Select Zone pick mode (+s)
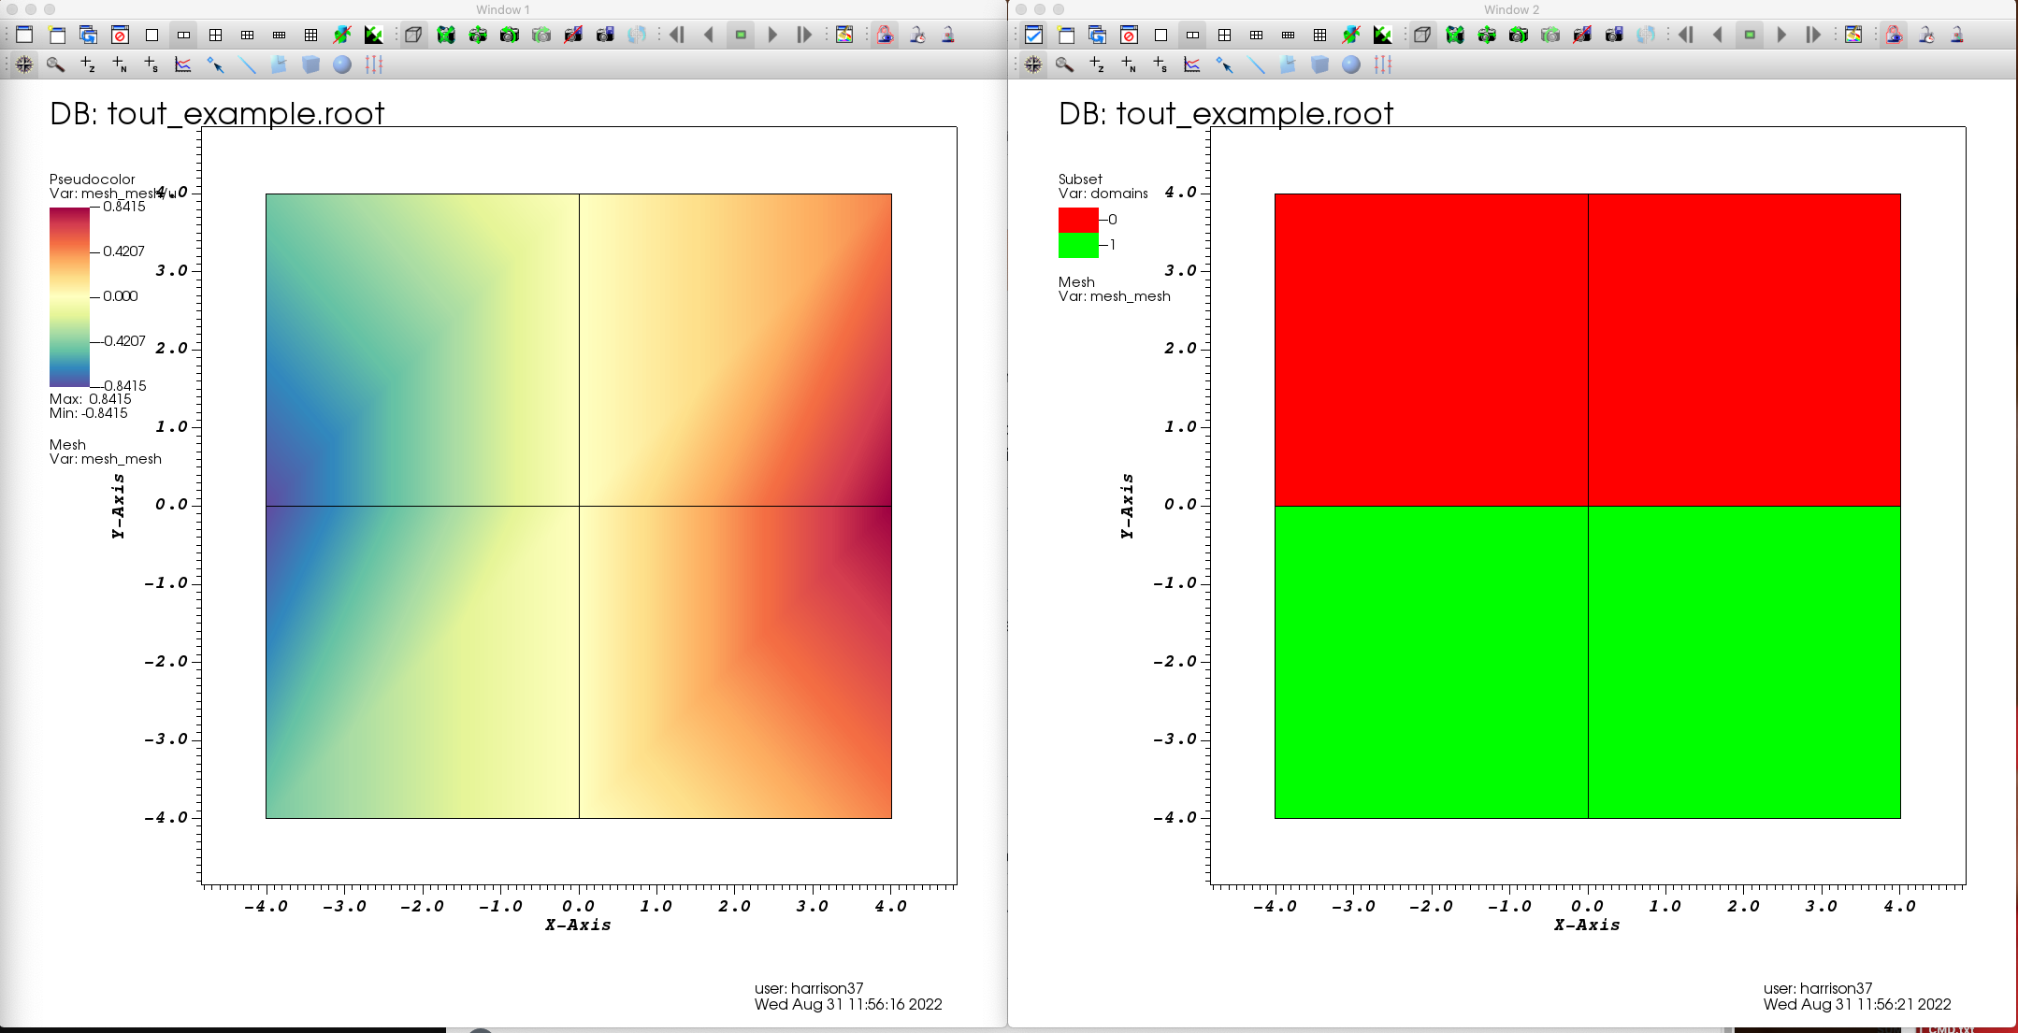The height and width of the screenshot is (1033, 2018). (x=151, y=65)
